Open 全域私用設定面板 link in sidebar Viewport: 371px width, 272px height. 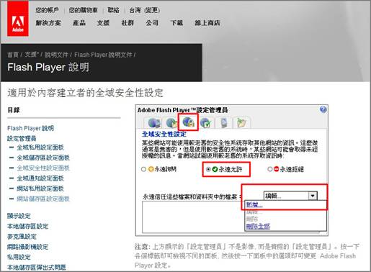(40, 148)
